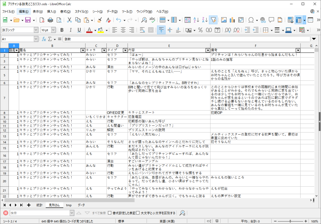Click the zoom slider handle
Image resolution: width=321 pixels, height=224 pixels.
click(291, 221)
